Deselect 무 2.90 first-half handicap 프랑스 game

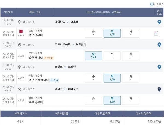pos(112,78)
